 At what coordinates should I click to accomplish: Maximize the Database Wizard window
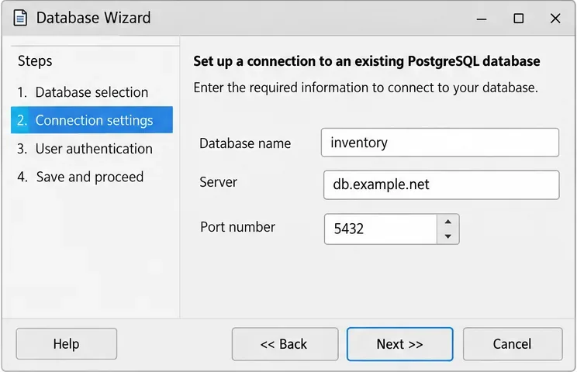(519, 19)
